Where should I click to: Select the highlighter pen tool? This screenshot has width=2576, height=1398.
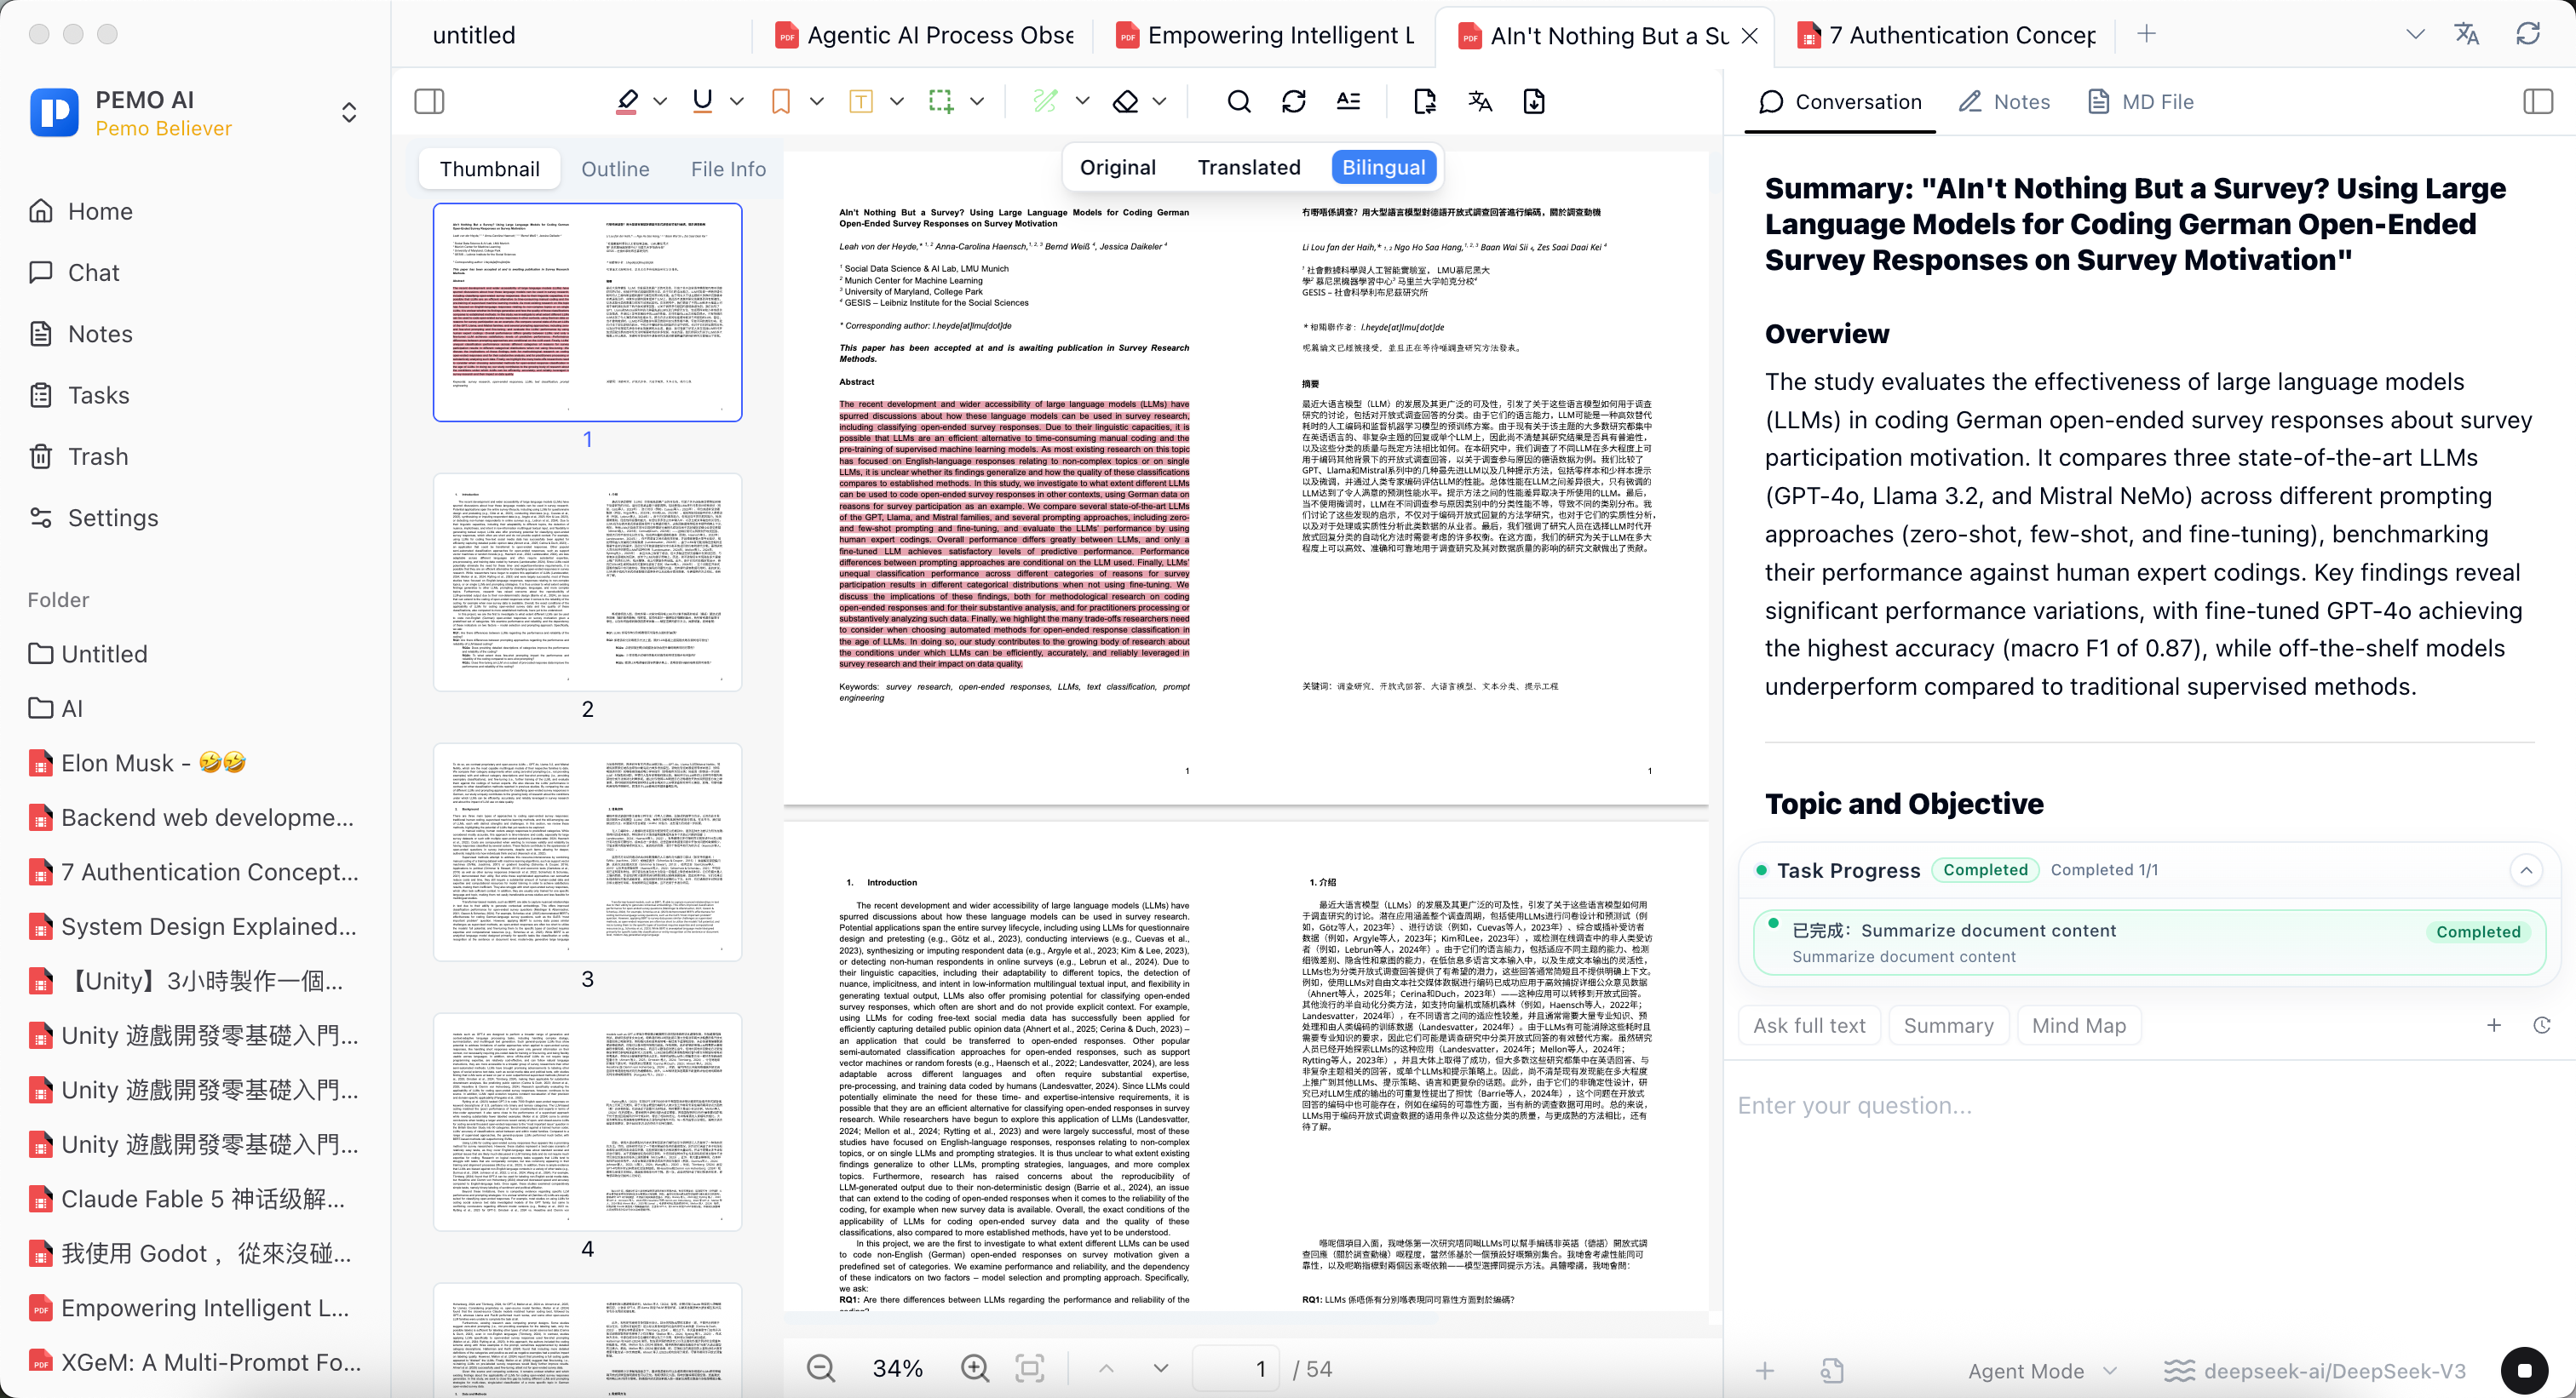(627, 101)
